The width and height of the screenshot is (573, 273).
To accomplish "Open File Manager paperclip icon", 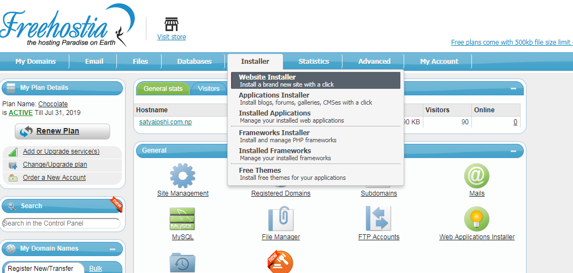I will [281, 219].
